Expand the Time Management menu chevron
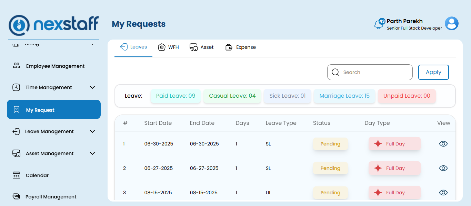This screenshot has width=471, height=206. pyautogui.click(x=92, y=87)
